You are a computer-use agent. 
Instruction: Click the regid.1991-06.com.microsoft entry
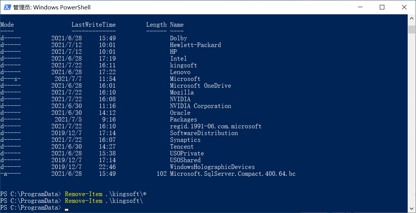tap(216, 126)
